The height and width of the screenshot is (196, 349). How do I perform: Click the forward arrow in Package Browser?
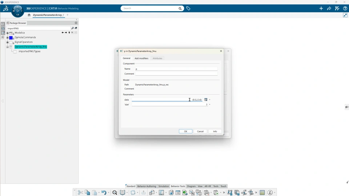pos(66,33)
